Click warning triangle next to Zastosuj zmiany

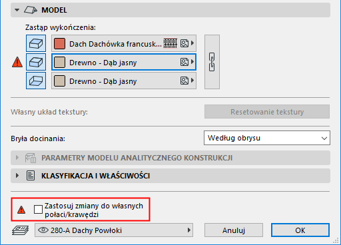coord(21,210)
